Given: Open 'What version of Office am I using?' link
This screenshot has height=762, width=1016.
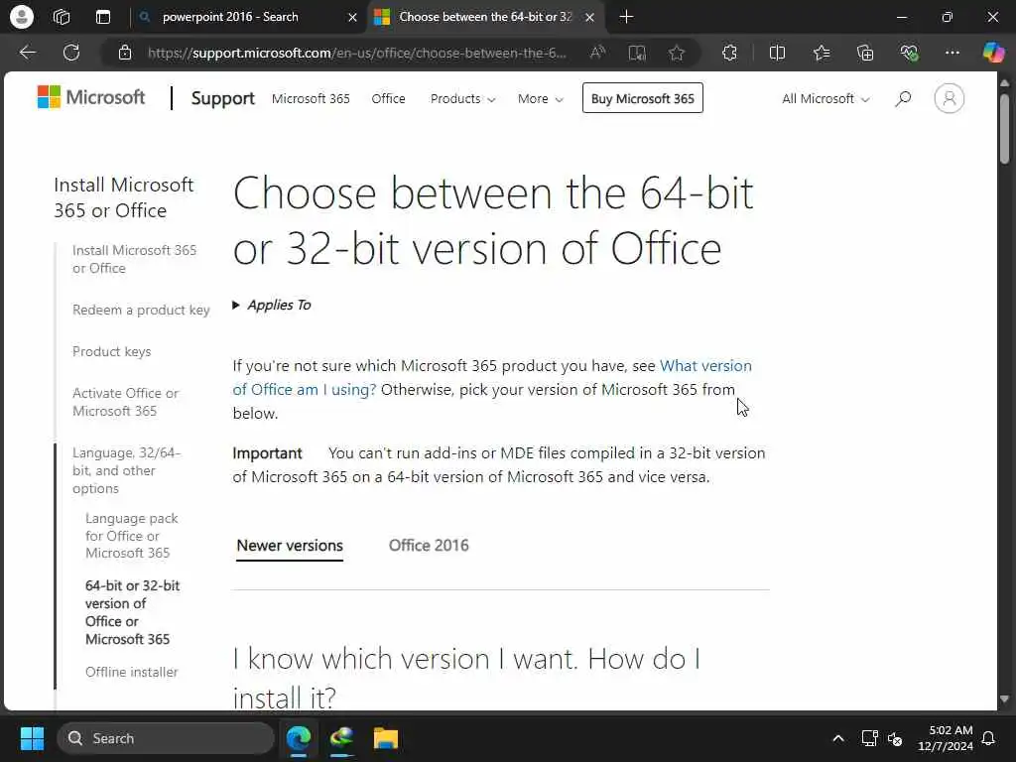Looking at the screenshot, I should pos(492,377).
